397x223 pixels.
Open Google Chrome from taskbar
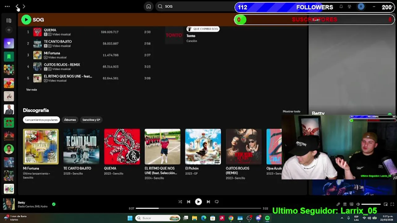click(x=231, y=218)
